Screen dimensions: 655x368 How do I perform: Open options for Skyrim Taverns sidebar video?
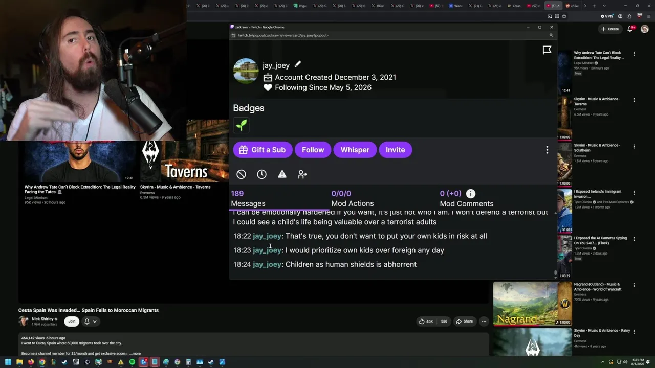point(634,100)
